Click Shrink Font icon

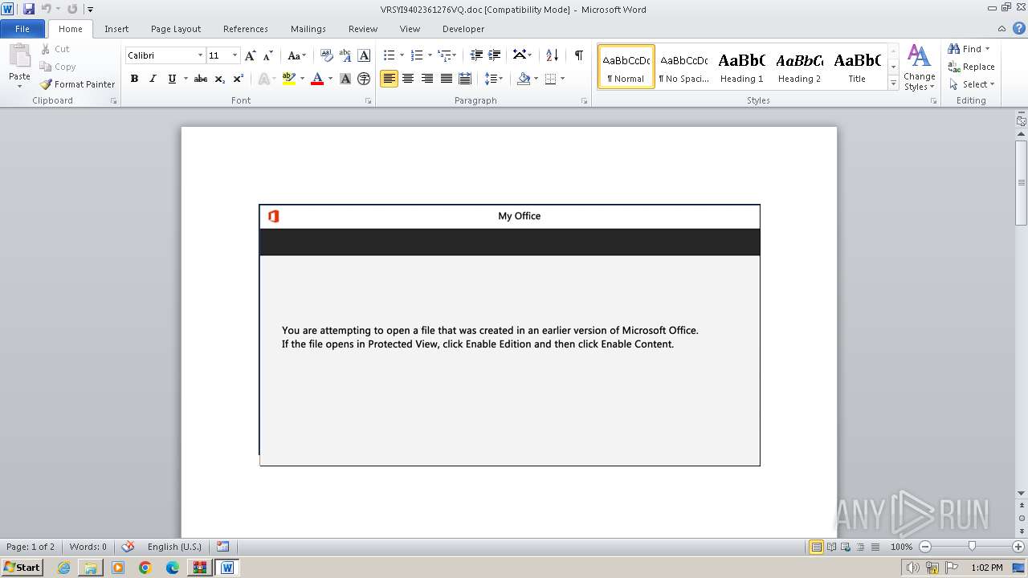tap(268, 55)
